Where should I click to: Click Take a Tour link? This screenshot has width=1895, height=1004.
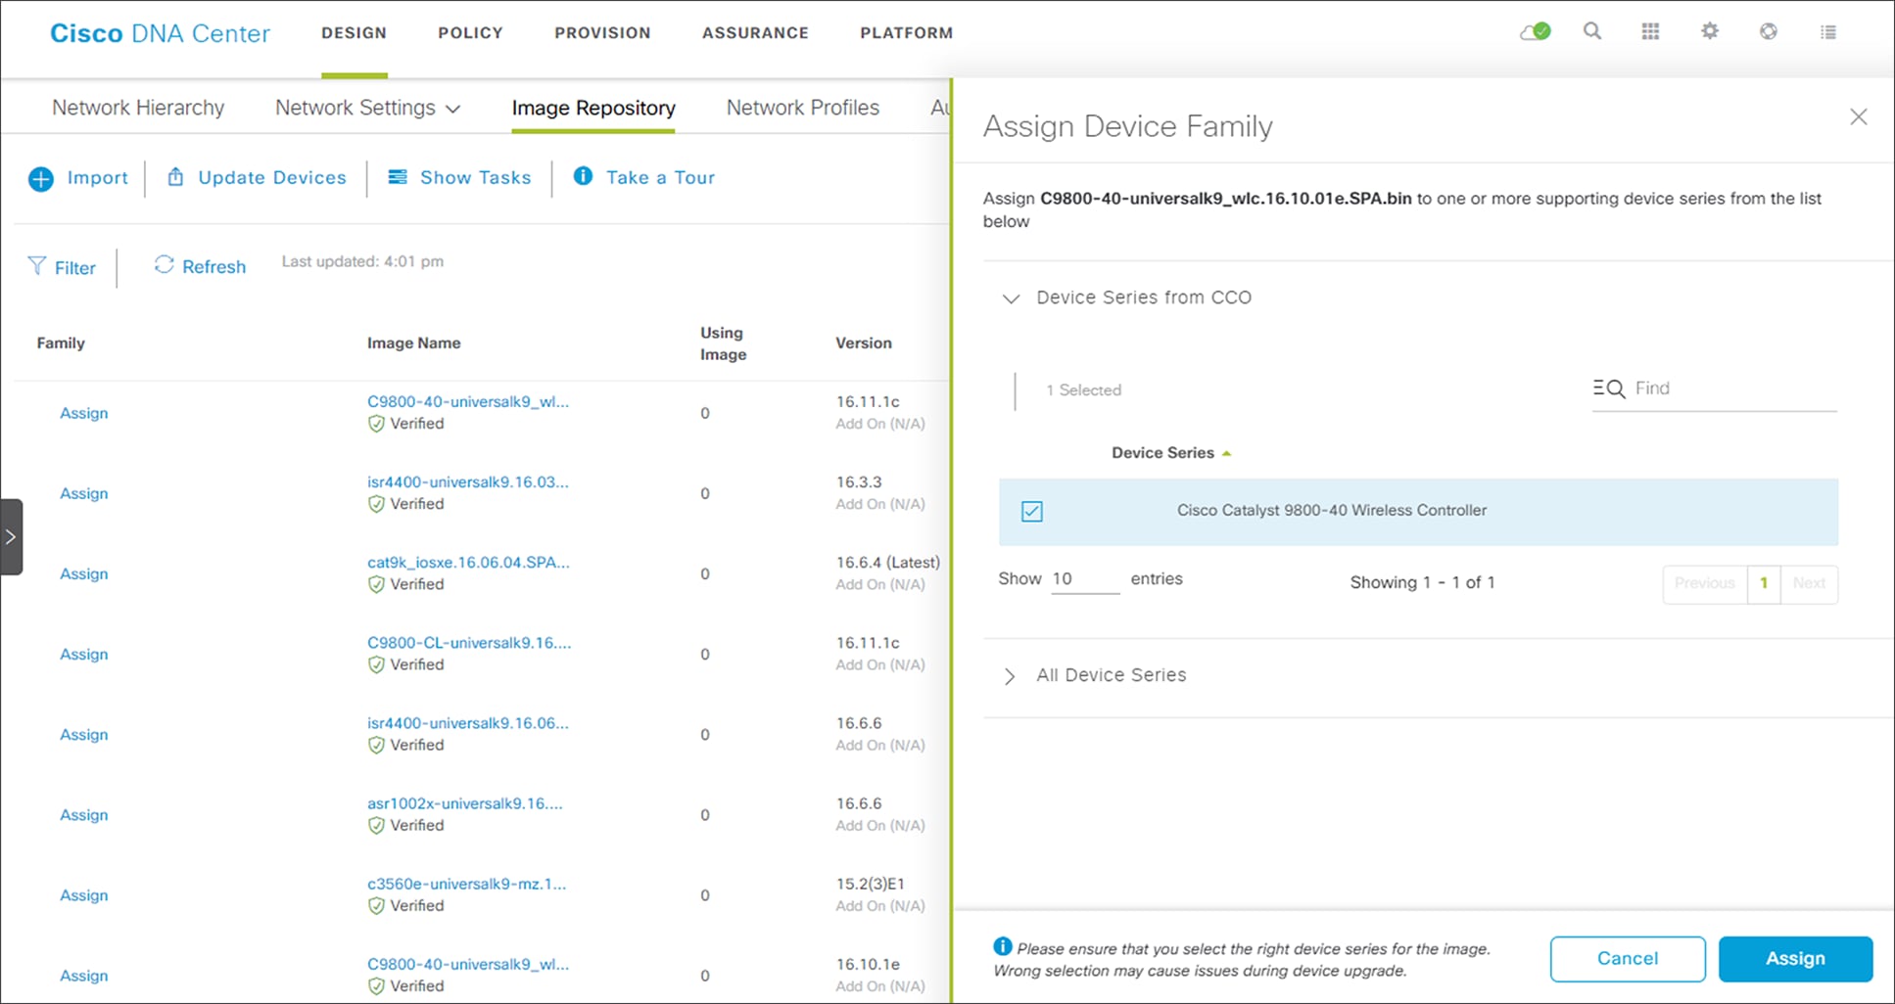pos(660,177)
